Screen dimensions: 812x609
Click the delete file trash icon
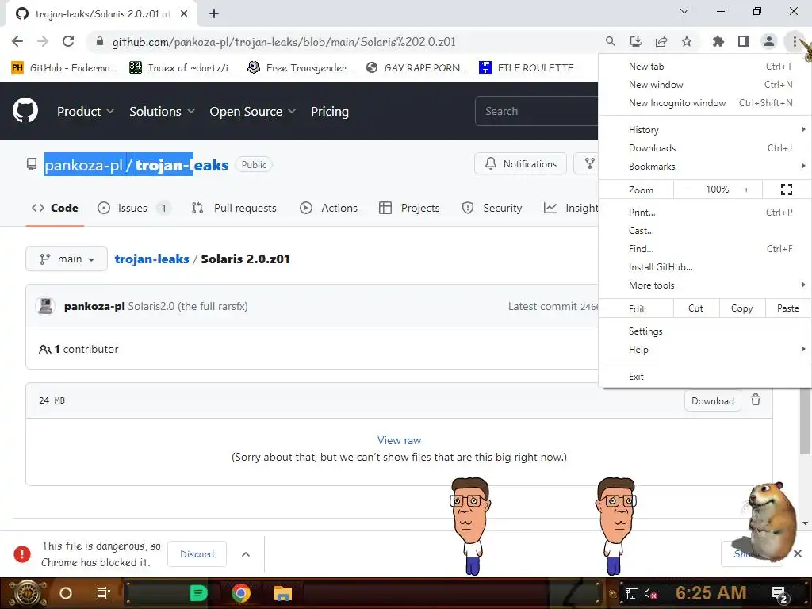[756, 400]
